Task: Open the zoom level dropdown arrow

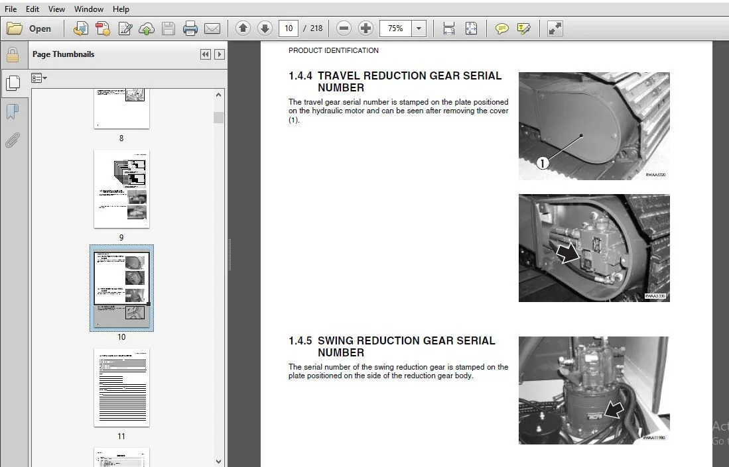Action: 419,28
